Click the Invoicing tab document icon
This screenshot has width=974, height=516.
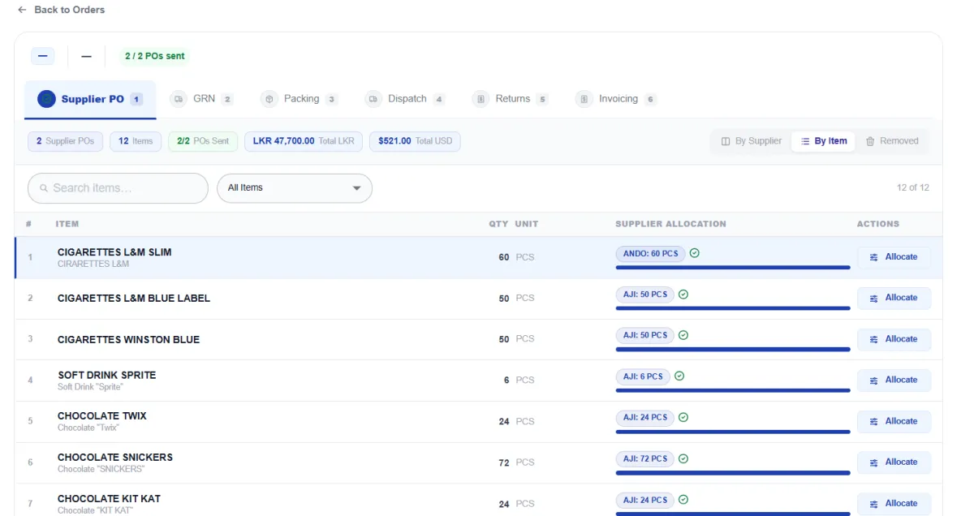584,99
